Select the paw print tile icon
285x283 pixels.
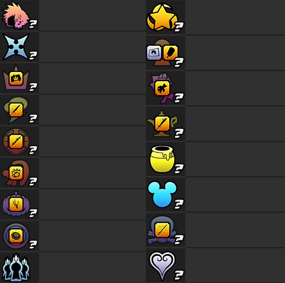16,173
